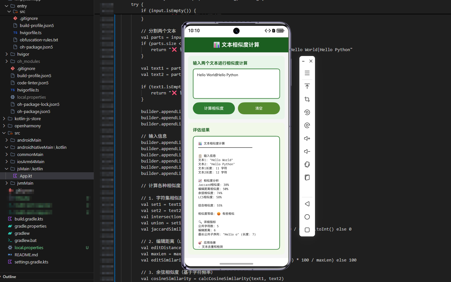This screenshot has height=282, width=451.
Task: Click the gear icon of greyed local.properties
Action: pyautogui.click(x=13, y=97)
